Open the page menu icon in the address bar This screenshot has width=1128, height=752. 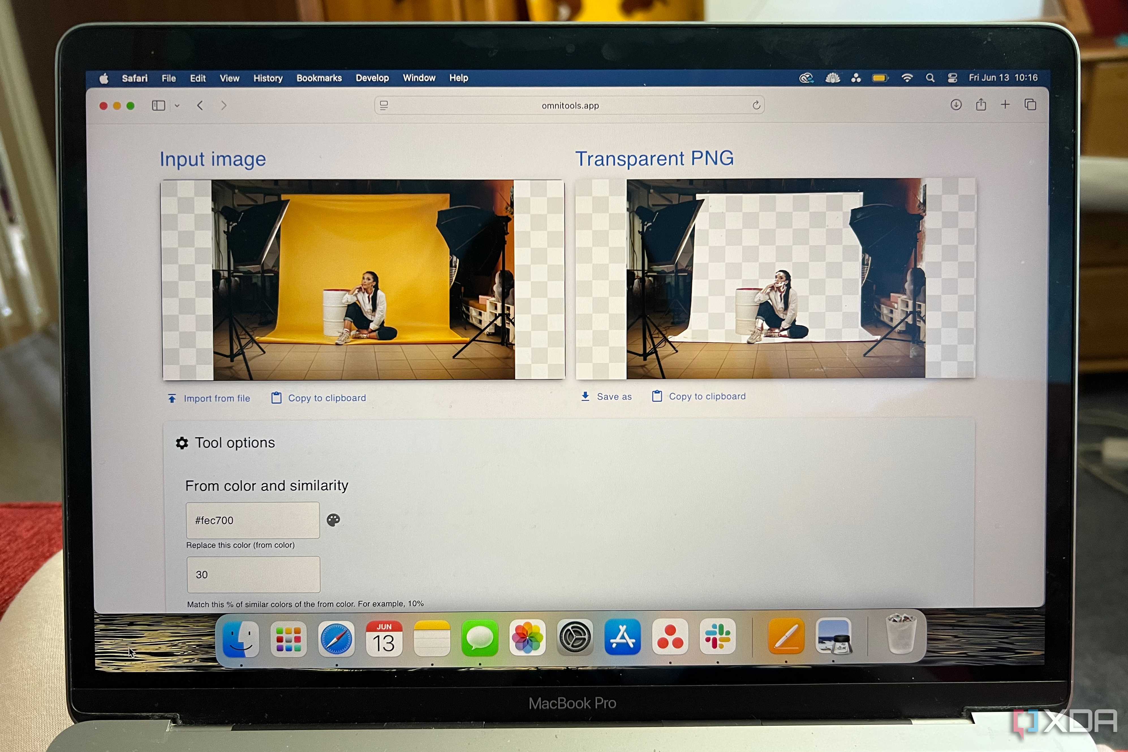pyautogui.click(x=384, y=105)
